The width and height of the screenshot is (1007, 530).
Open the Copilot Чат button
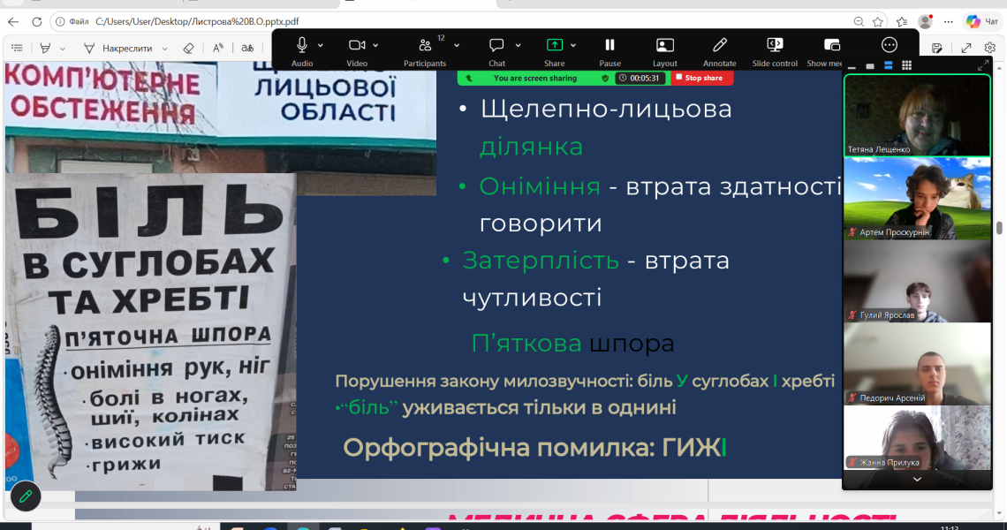(x=982, y=21)
